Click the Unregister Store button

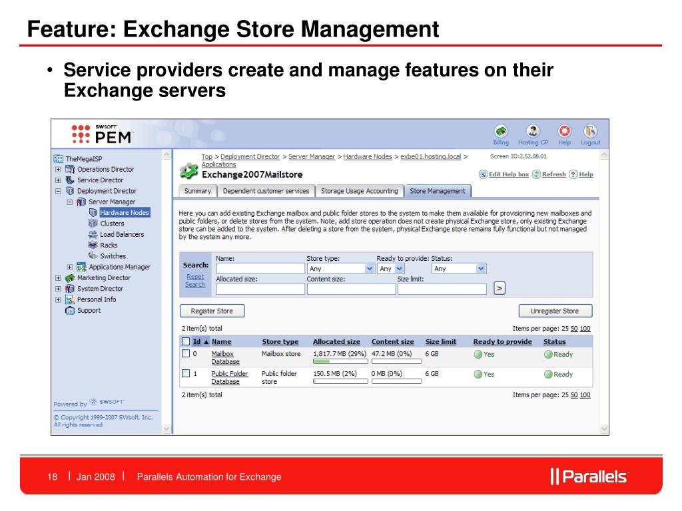tap(555, 311)
